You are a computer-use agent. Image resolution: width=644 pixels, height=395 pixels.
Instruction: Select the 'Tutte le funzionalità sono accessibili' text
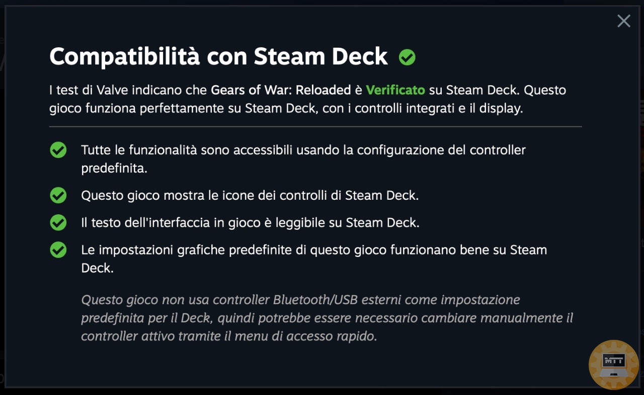click(303, 159)
